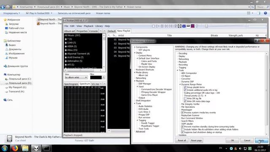Open Windows Explorer from the taskbar
270x152 pixels.
coord(25,148)
